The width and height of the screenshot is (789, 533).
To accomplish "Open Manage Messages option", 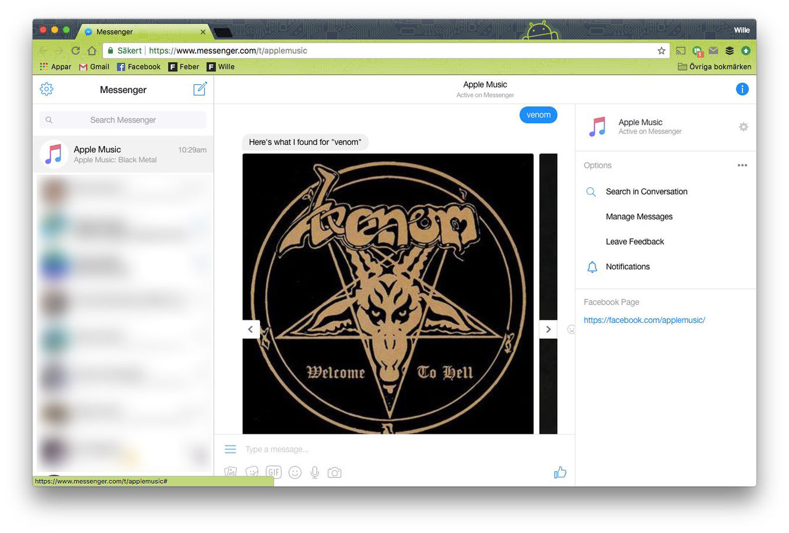I will coord(639,217).
